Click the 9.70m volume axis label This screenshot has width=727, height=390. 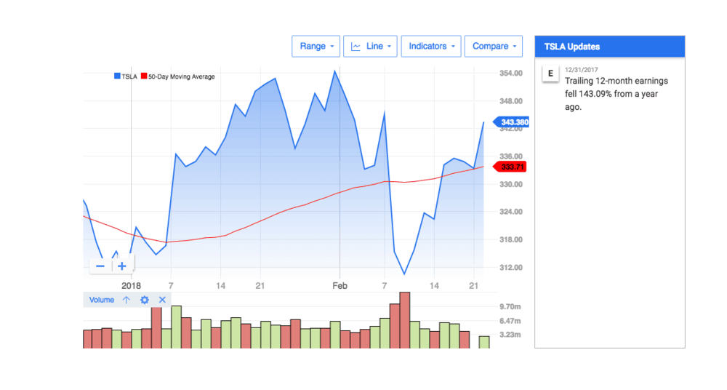510,307
